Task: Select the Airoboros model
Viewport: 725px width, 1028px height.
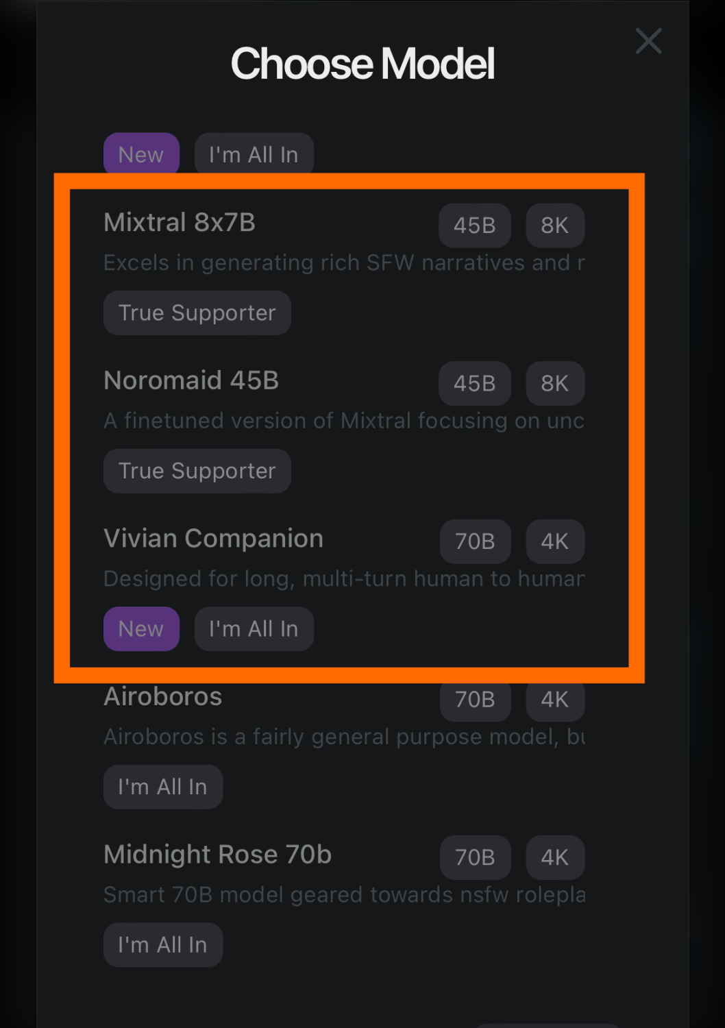Action: click(163, 697)
